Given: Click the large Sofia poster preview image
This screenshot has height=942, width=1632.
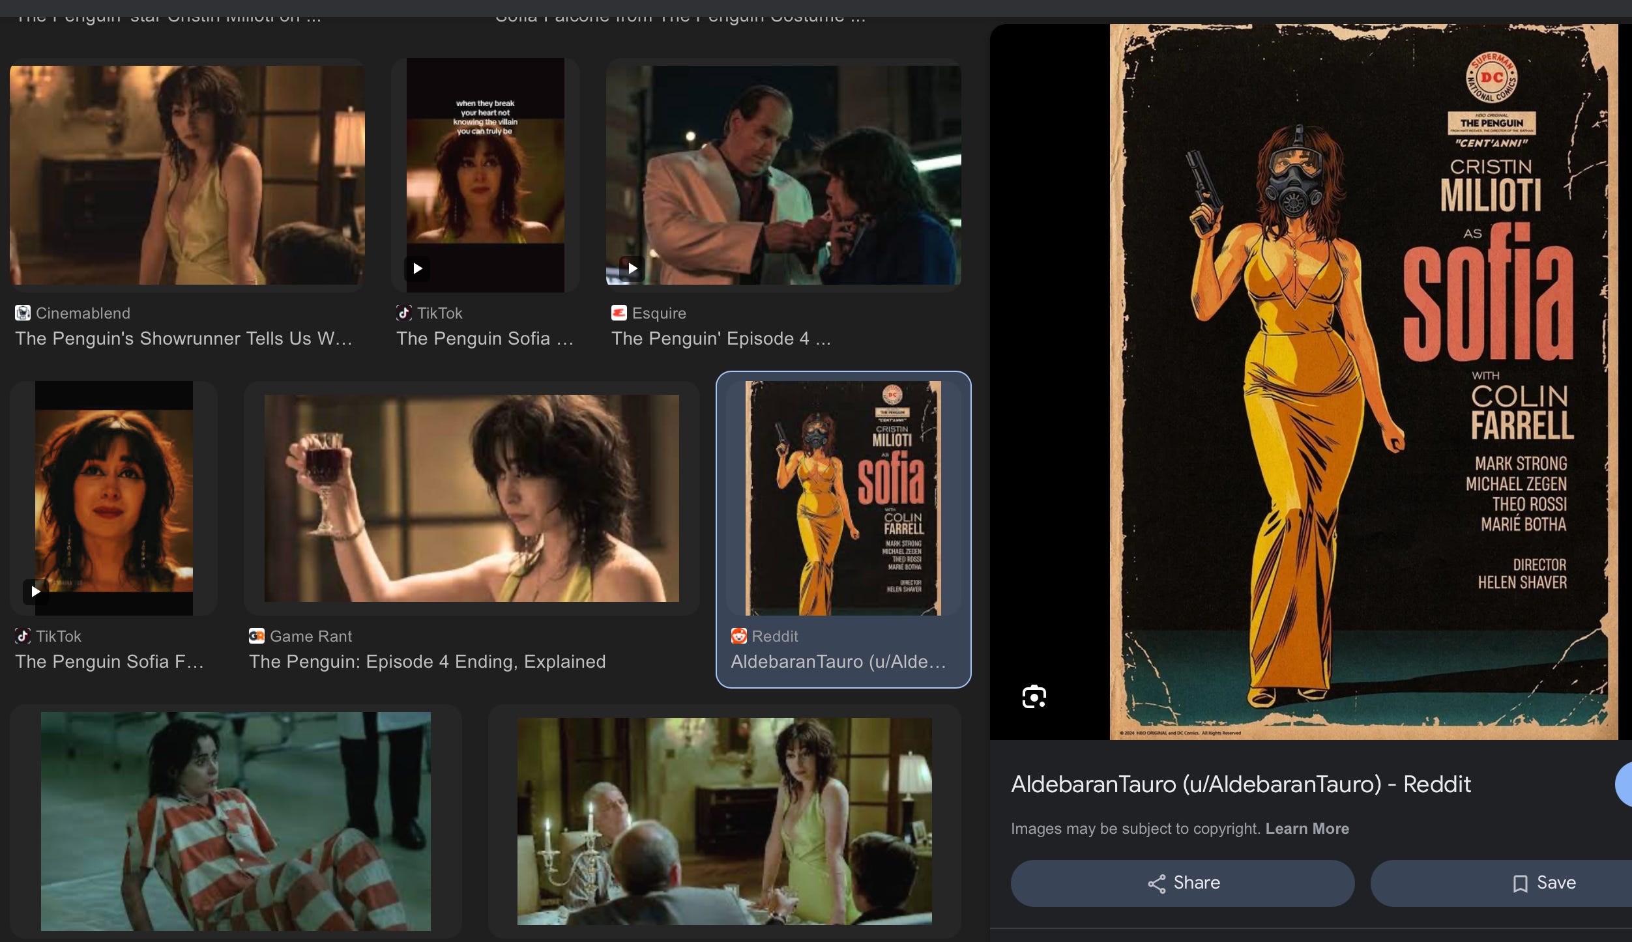Looking at the screenshot, I should 1363,382.
